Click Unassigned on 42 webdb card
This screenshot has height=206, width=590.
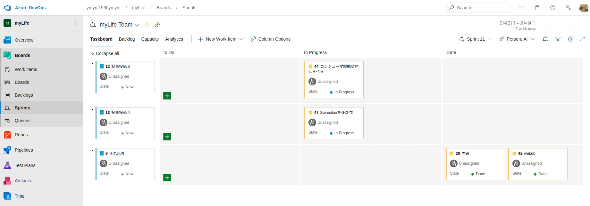[531, 163]
